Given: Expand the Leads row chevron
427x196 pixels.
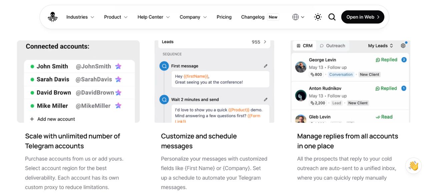Looking at the screenshot, I should 265,42.
